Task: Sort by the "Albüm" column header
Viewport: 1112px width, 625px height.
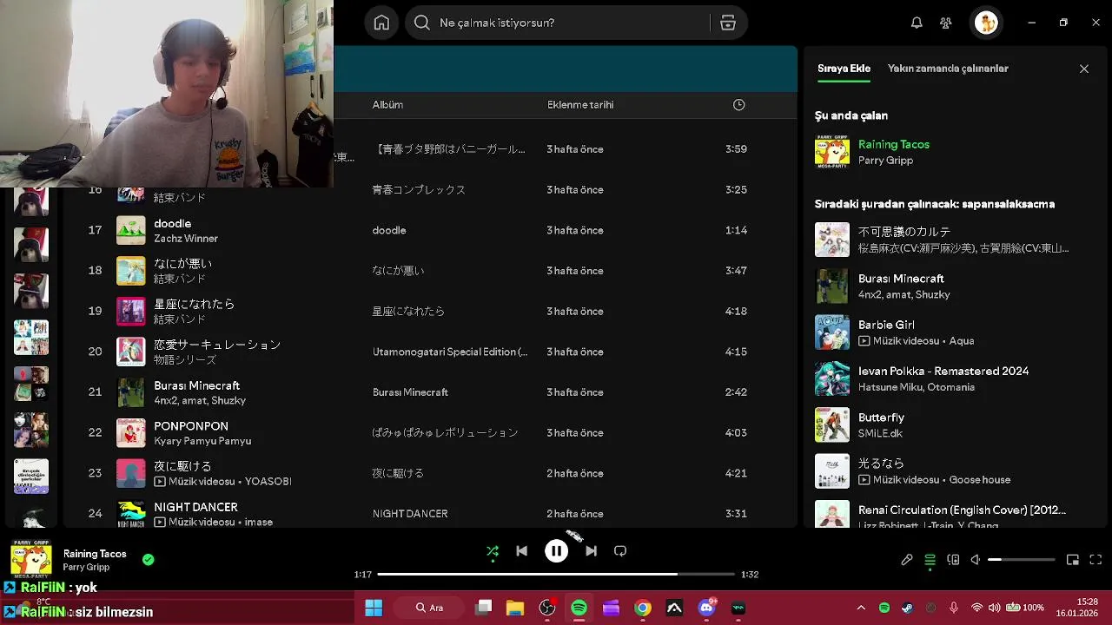Action: click(387, 105)
